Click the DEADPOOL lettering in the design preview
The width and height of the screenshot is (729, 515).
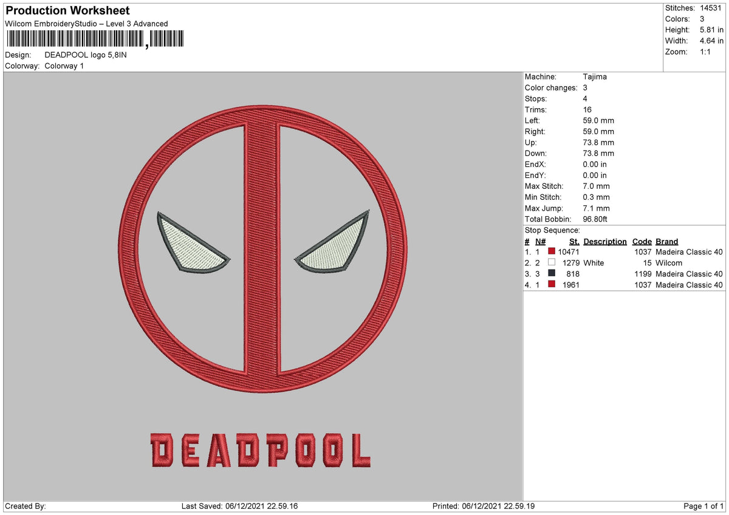pos(261,449)
